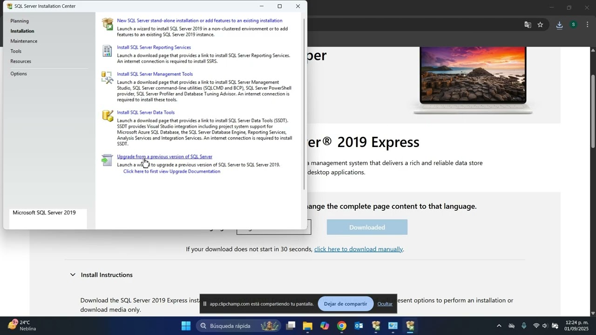Viewport: 596px width, 335px height.
Task: Open Copilot from the taskbar
Action: pos(325,326)
